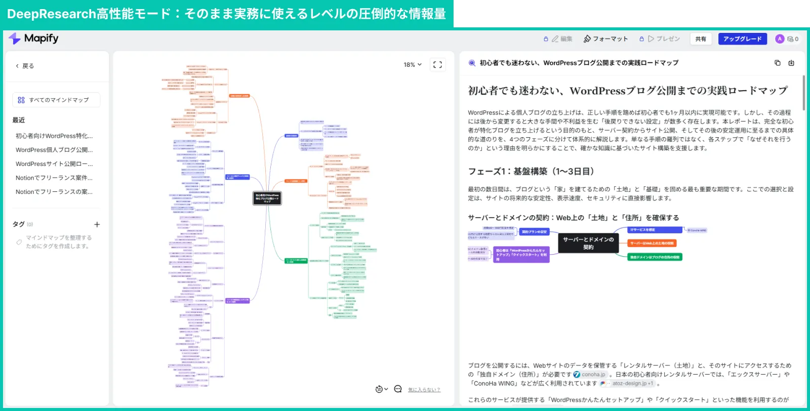Click the 気に入らない？ link
Image resolution: width=810 pixels, height=411 pixels.
424,390
